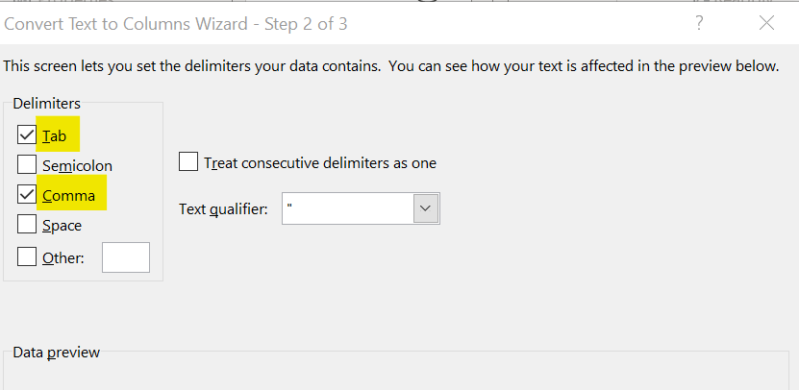Screen dimensions: 799x390
Task: Enable Treat consecutive delimiters as one
Action: [x=188, y=162]
